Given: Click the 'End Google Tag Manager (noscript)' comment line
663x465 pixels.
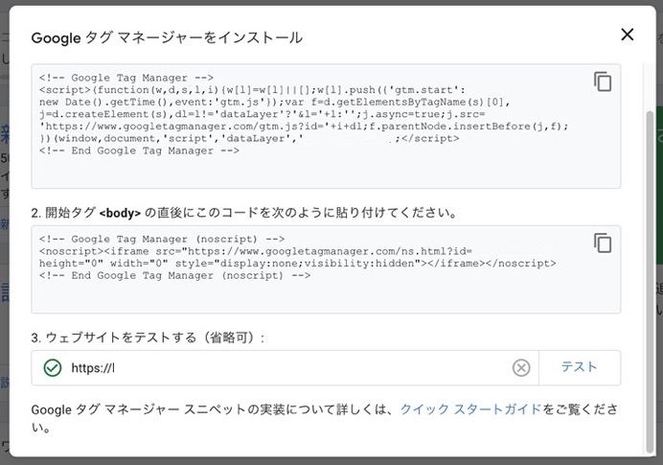Looking at the screenshot, I should click(x=174, y=275).
